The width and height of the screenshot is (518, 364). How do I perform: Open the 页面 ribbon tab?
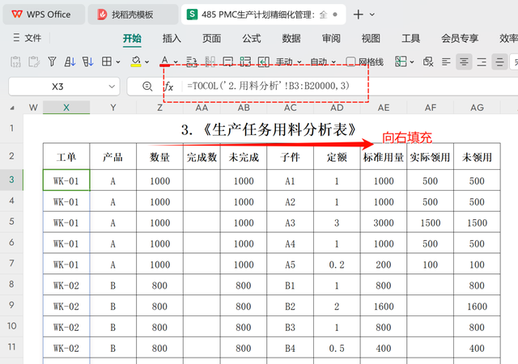(211, 38)
